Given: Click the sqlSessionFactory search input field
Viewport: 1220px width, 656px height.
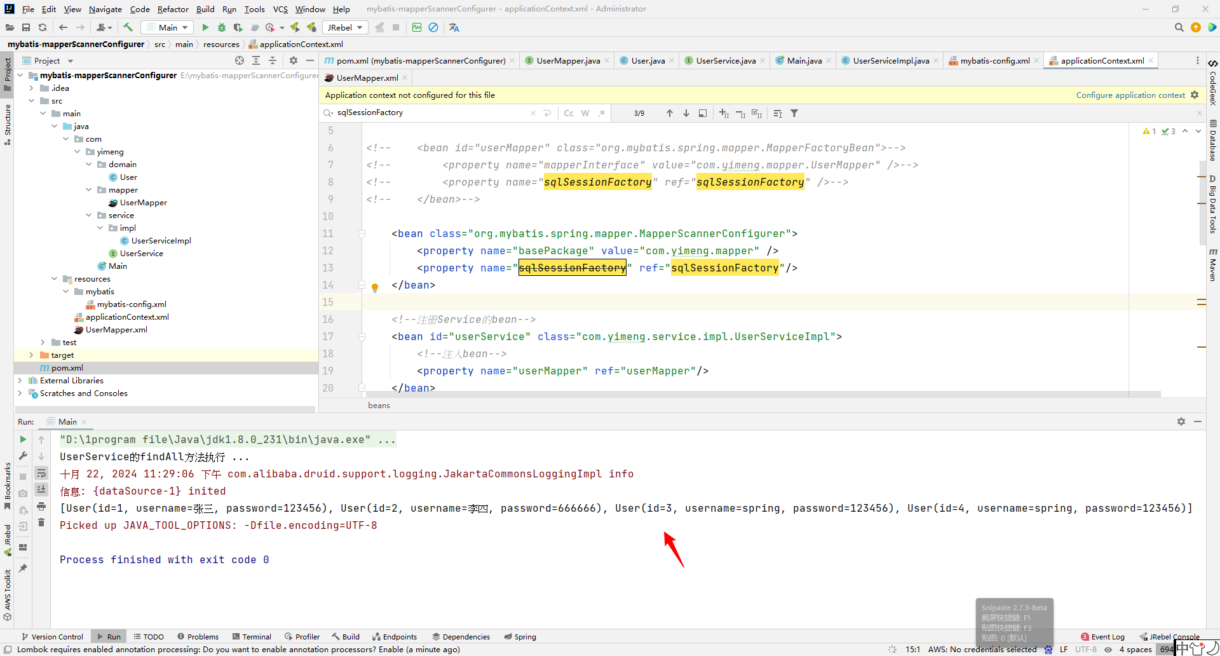Looking at the screenshot, I should pos(432,113).
